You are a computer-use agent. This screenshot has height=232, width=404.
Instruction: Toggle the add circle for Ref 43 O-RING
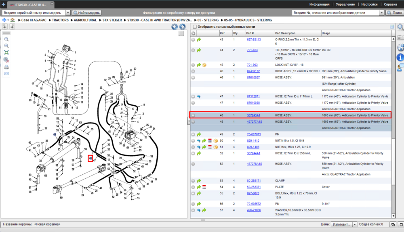click(193, 40)
